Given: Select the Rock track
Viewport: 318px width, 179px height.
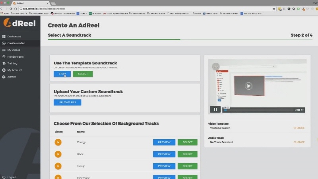Looking at the screenshot, I should pos(187,154).
